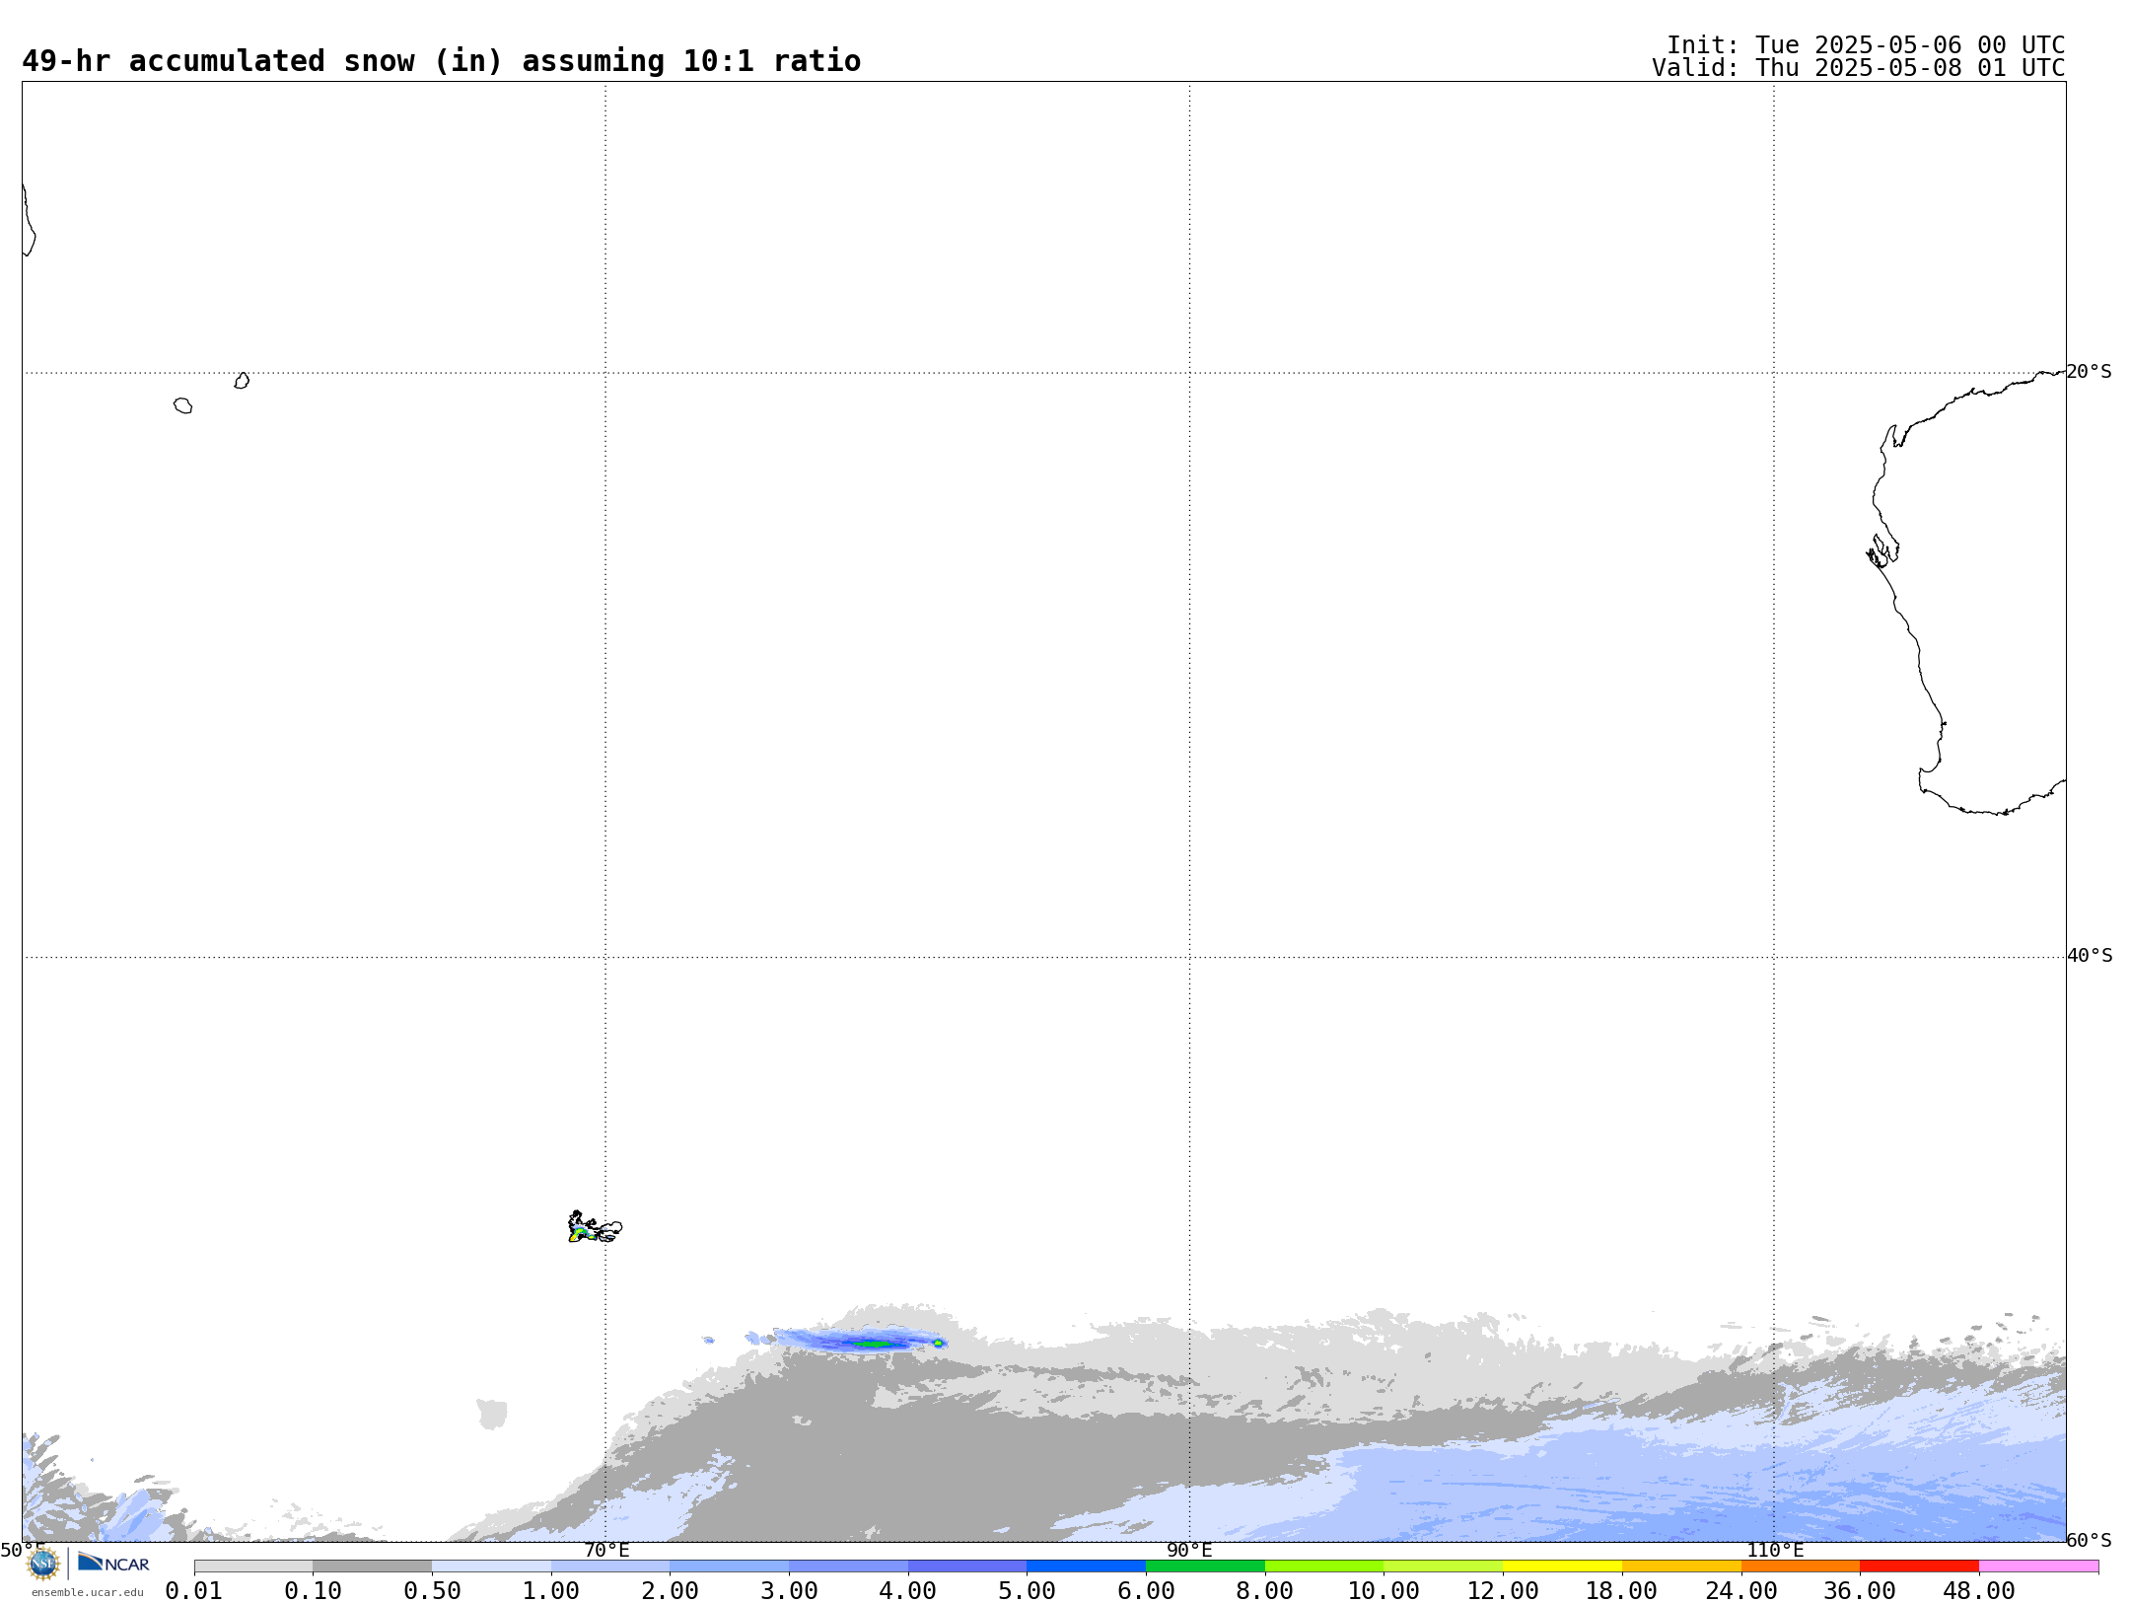Choose the bright blue 5.00–6.00 colorbar segment
The width and height of the screenshot is (2130, 1604).
tap(1086, 1567)
